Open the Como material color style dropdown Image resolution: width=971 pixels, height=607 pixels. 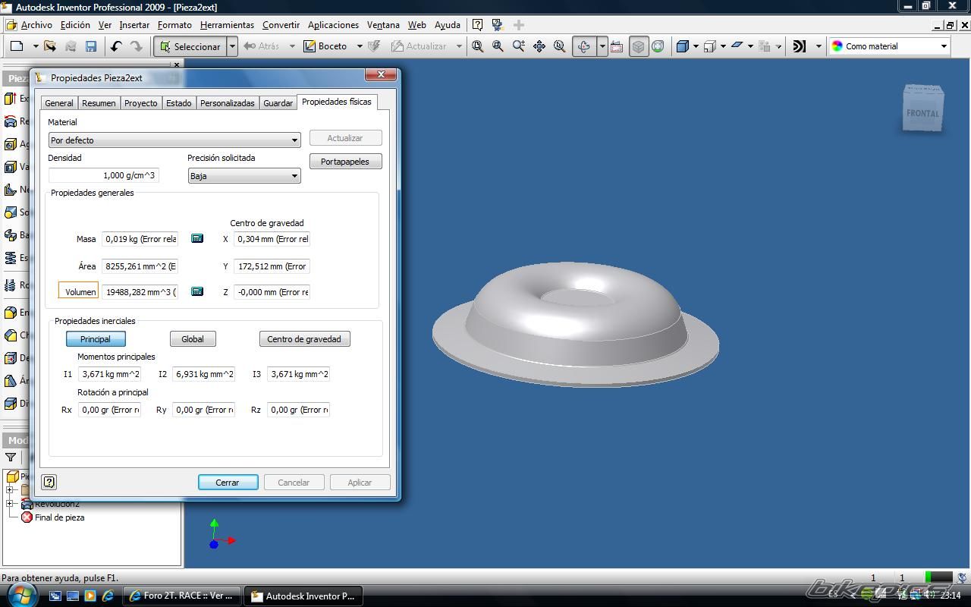944,46
